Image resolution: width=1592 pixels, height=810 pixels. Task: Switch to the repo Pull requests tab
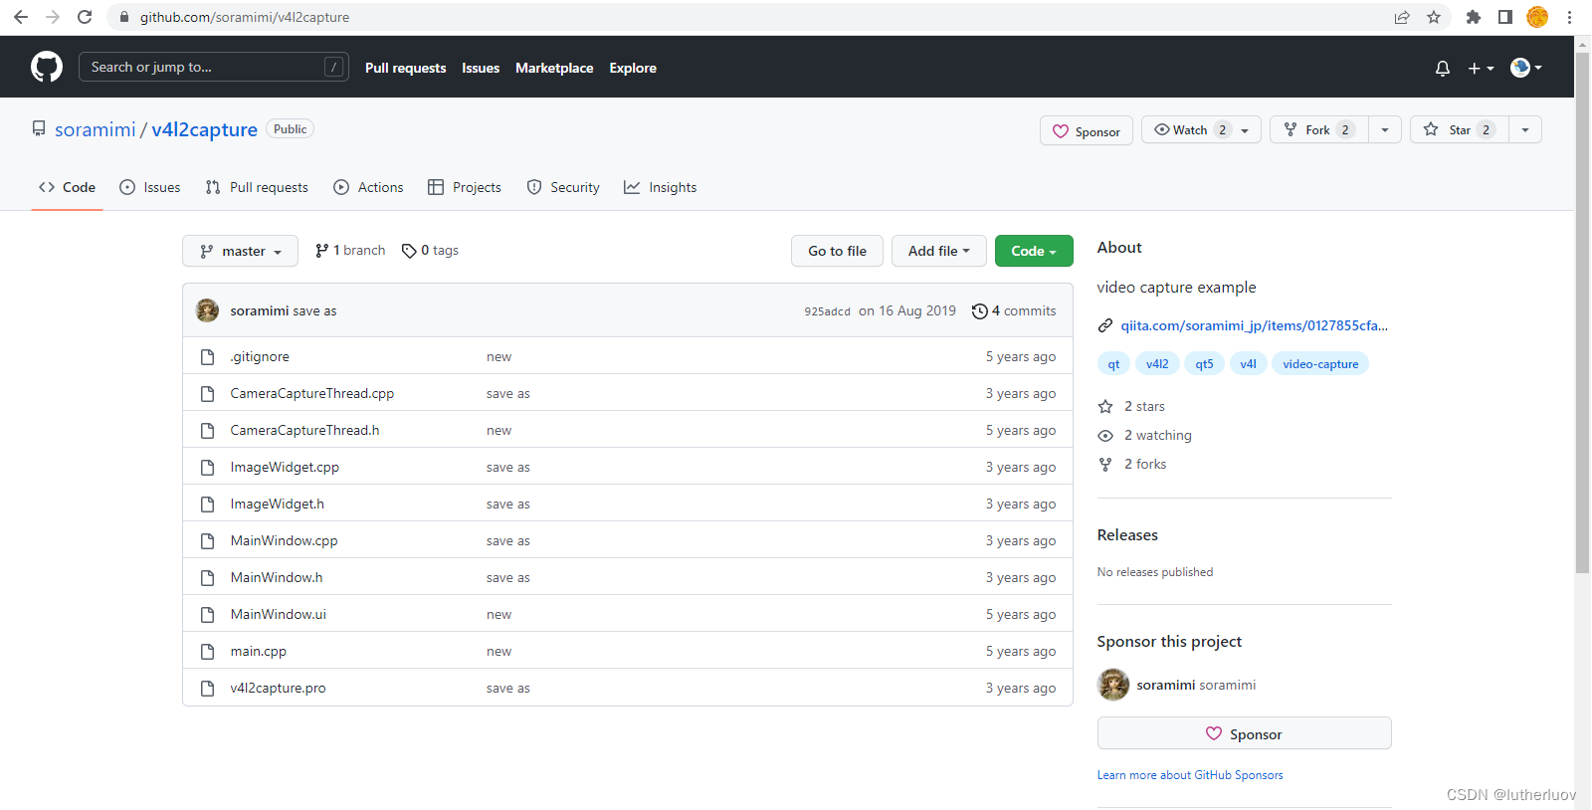click(257, 187)
